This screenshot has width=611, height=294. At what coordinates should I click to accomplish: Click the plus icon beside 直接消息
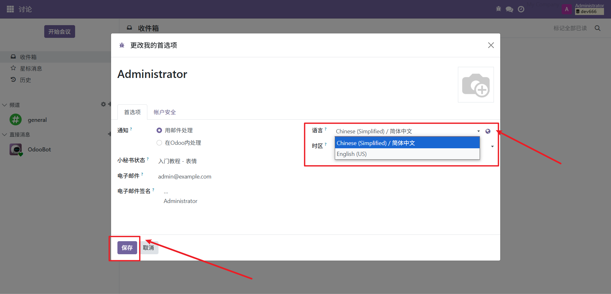(x=109, y=134)
